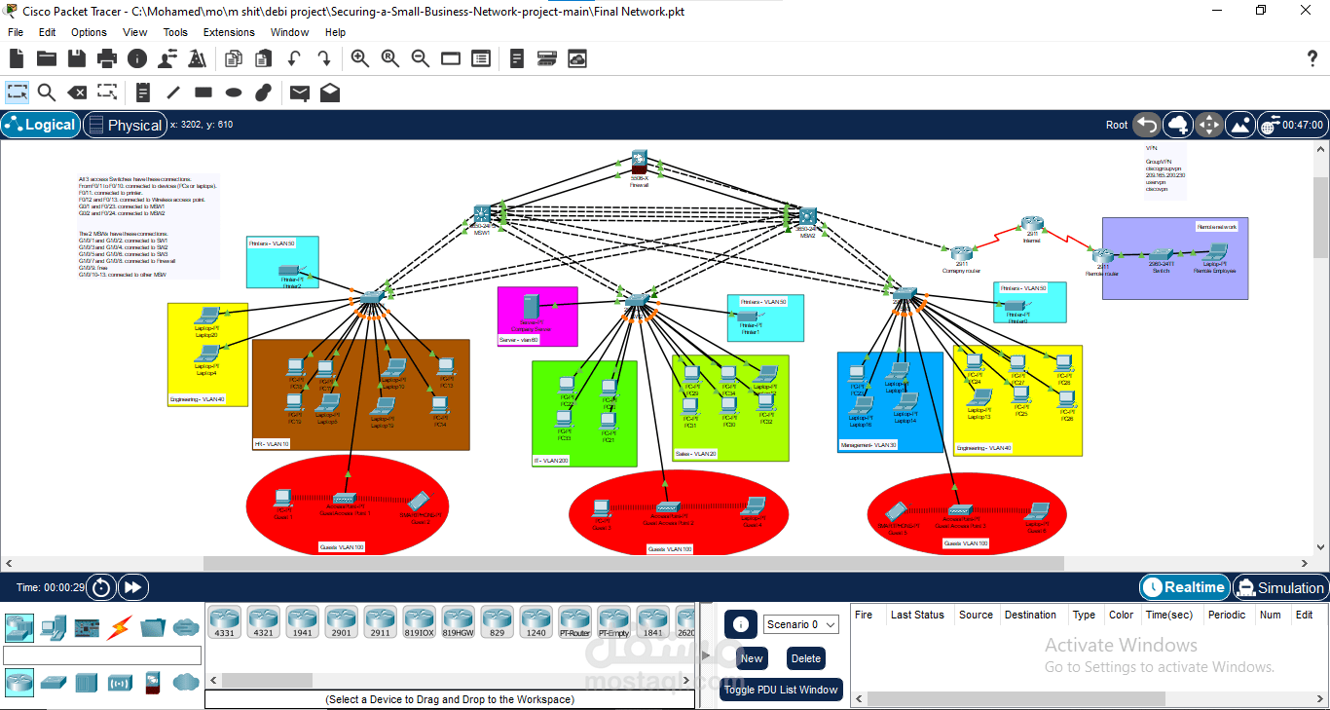This screenshot has width=1330, height=710.
Task: Click the Delete scenario button
Action: 806,658
